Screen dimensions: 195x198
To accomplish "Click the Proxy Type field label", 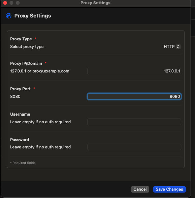I will click(x=21, y=39).
